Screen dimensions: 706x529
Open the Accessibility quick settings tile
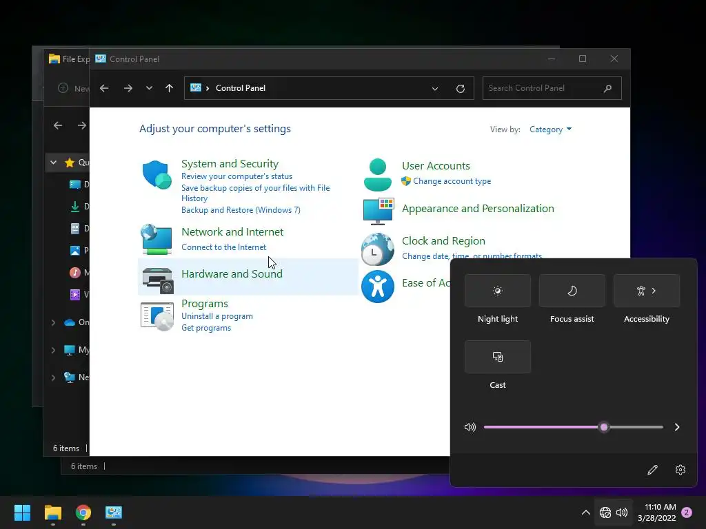coord(647,291)
